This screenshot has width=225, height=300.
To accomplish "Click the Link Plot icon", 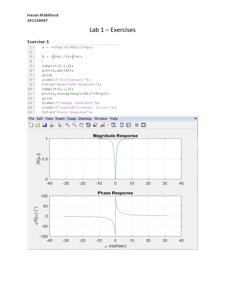I will pos(113,125).
